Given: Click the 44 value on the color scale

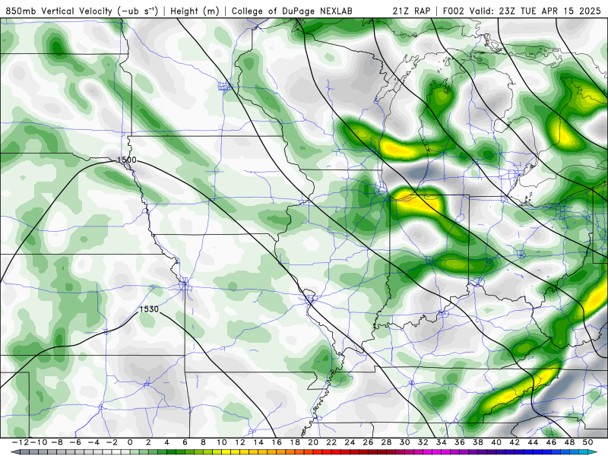Looking at the screenshot, I should 533,442.
